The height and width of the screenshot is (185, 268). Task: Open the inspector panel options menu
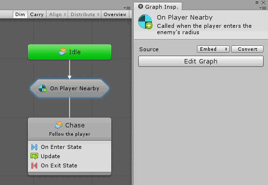[x=263, y=8]
